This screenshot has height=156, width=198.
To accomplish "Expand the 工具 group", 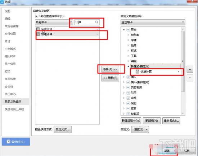I will pos(128,56).
